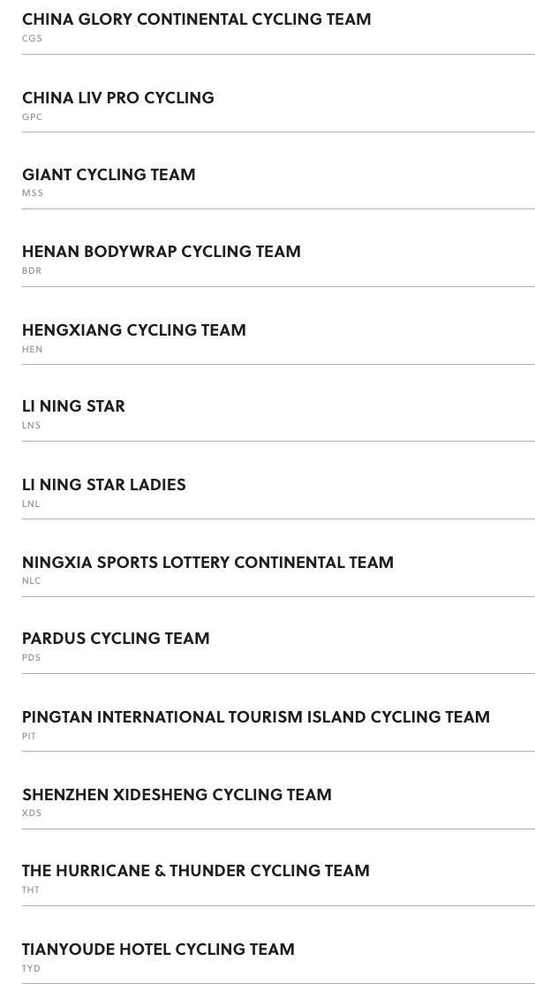Open the Li Ning Star team

(73, 406)
